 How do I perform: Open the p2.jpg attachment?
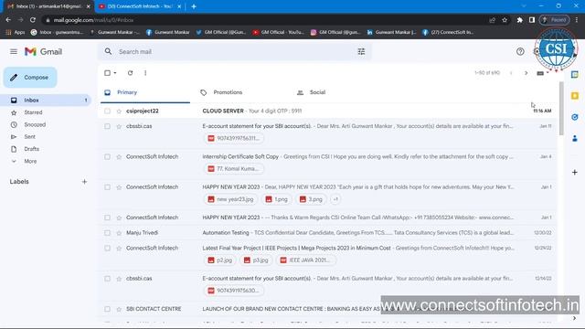point(220,260)
